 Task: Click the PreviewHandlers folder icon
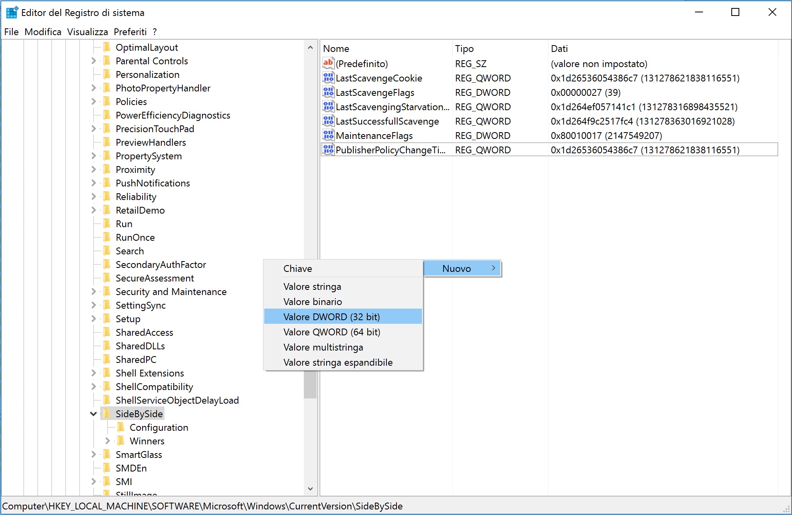(x=107, y=143)
